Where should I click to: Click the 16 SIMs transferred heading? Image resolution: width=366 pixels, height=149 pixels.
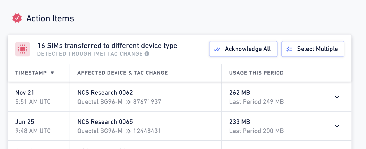click(x=107, y=46)
